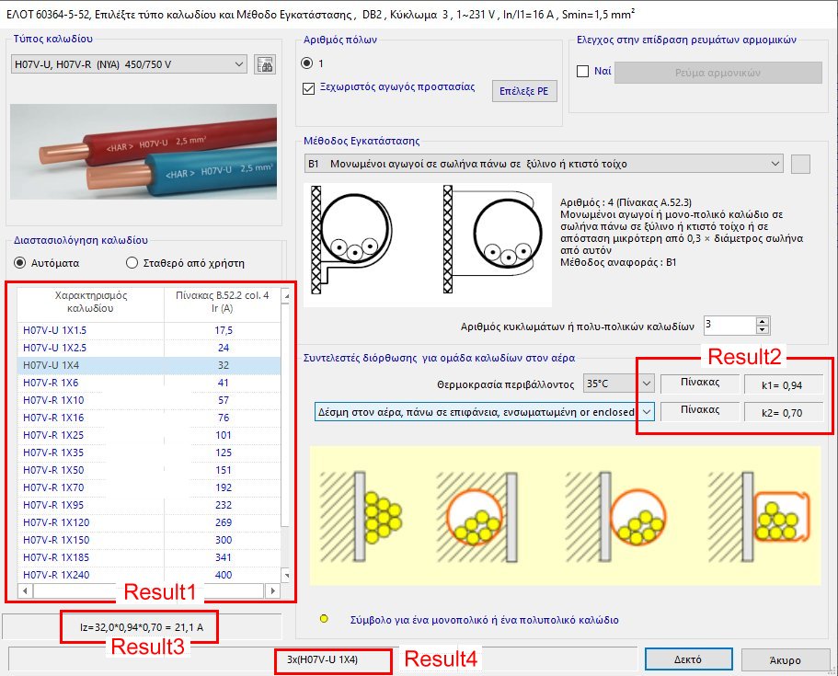Click column header Χαρακτηρισμός καλωδίου
The width and height of the screenshot is (838, 676).
coord(90,302)
